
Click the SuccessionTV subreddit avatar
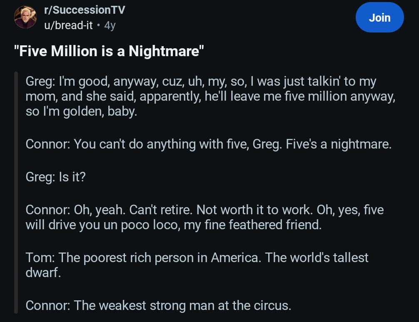pyautogui.click(x=25, y=17)
